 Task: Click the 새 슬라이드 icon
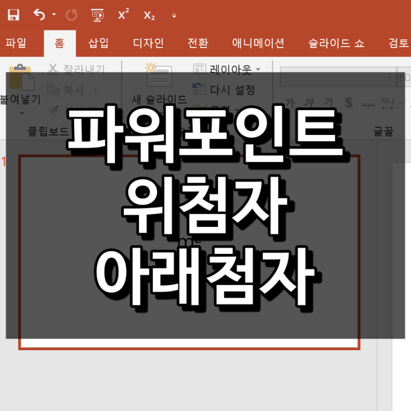(x=159, y=75)
